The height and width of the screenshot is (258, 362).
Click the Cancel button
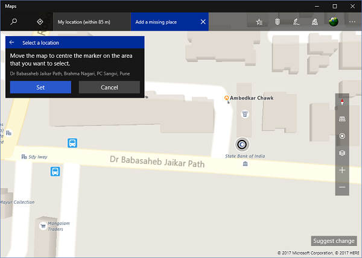(x=109, y=87)
